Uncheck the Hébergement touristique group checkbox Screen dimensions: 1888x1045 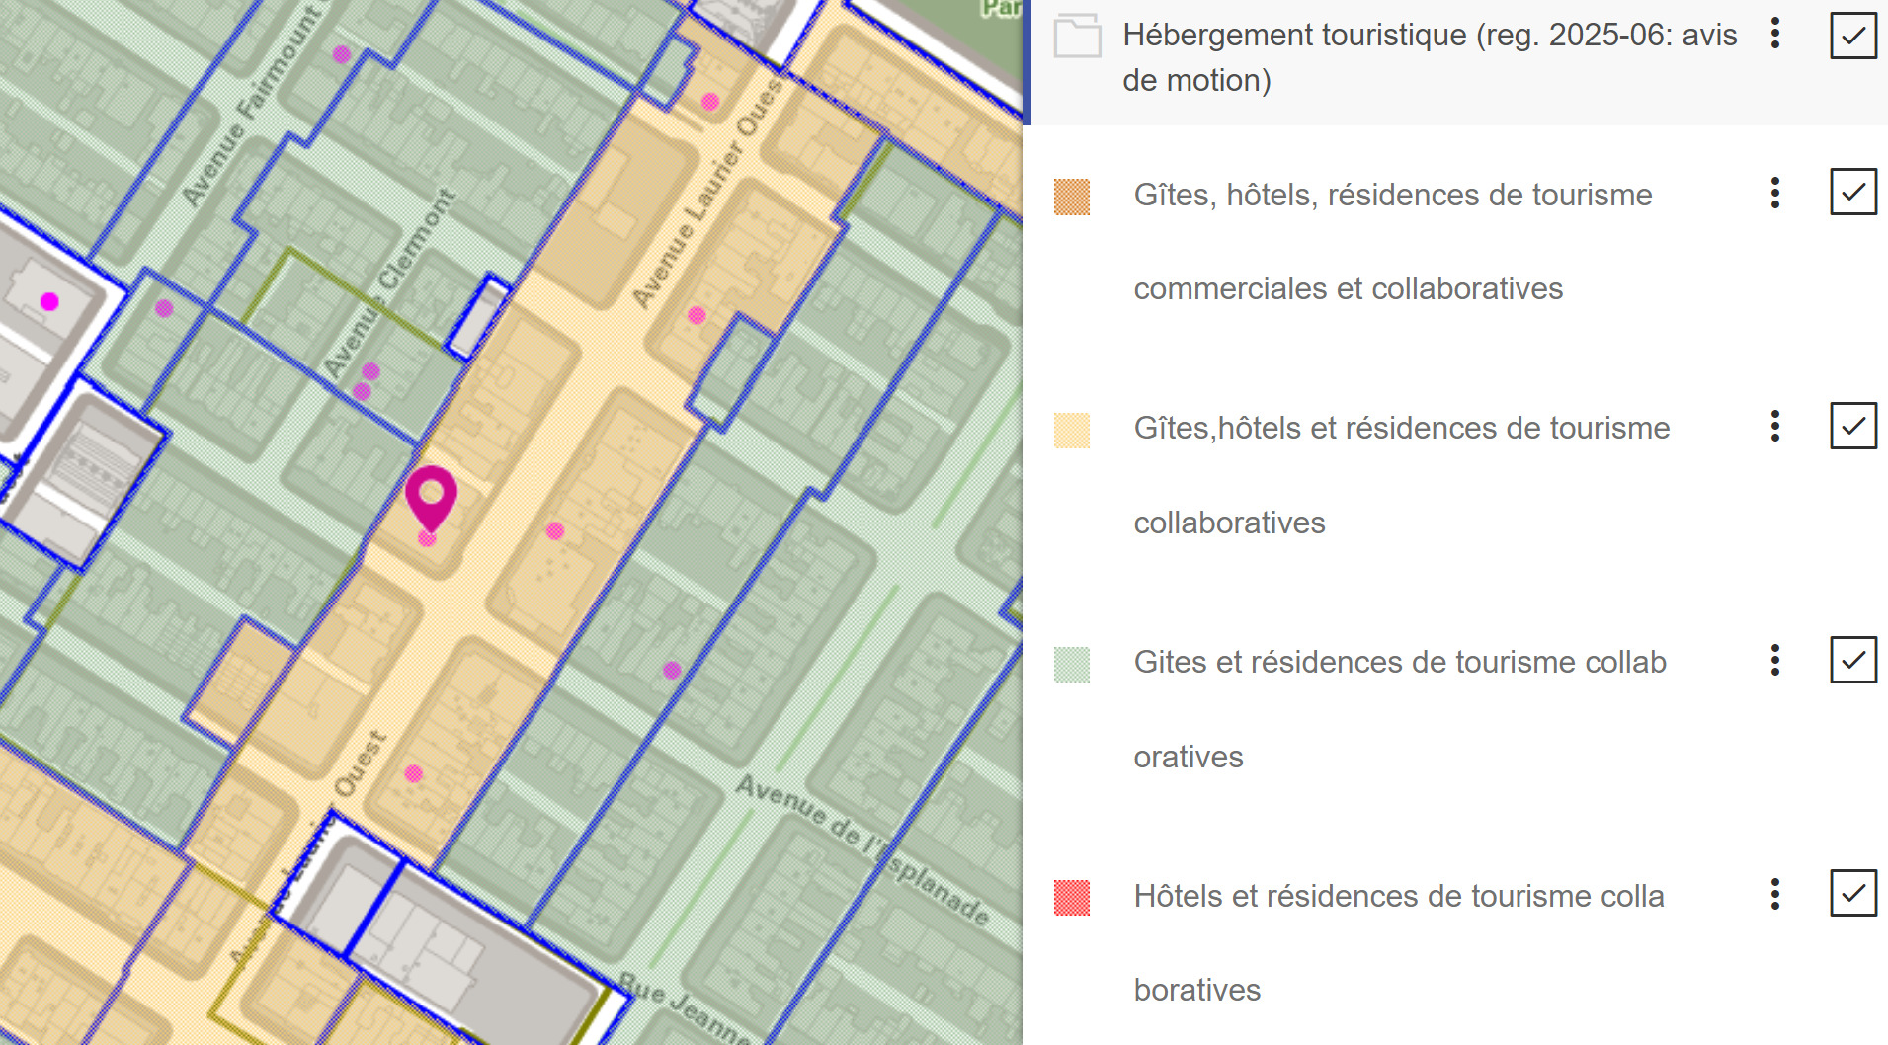tap(1853, 36)
